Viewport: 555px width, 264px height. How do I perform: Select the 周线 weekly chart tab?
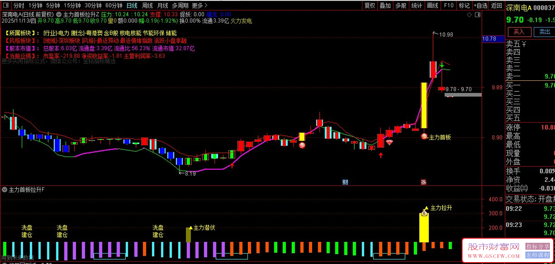[x=147, y=6]
